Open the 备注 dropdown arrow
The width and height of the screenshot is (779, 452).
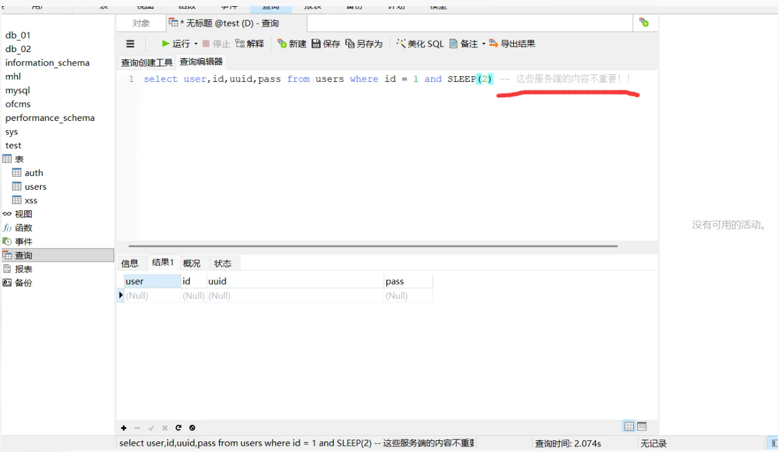[x=484, y=43]
